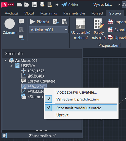Click the Import CUIX icon
The image size is (126, 141).
click(x=110, y=22)
